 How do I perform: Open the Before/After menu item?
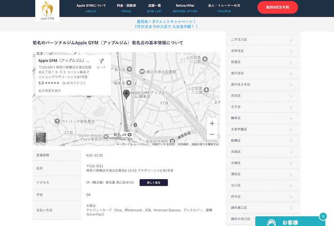point(185,8)
